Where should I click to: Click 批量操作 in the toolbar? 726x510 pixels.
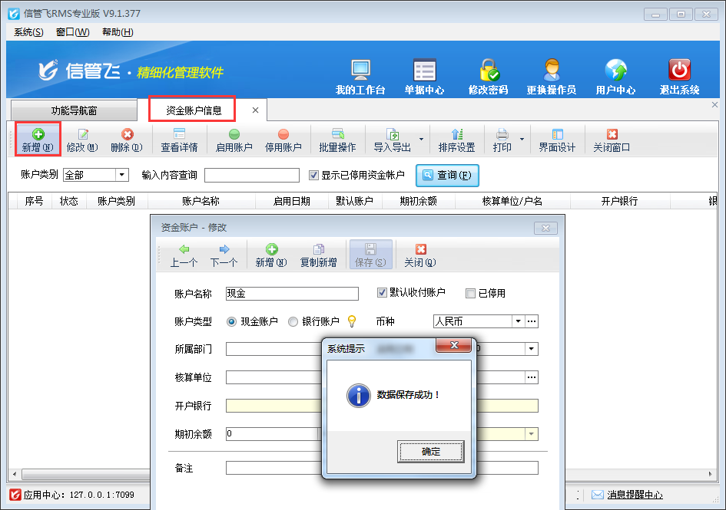click(x=337, y=140)
